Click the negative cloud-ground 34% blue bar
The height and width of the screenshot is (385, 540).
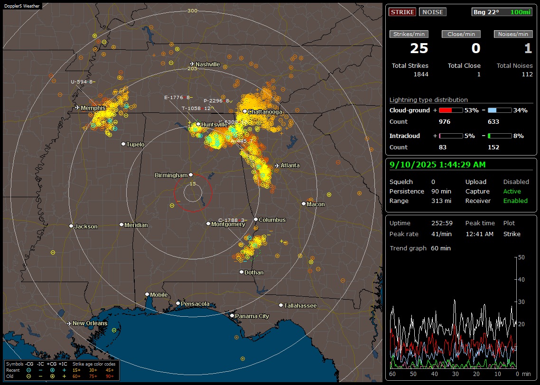[500, 110]
